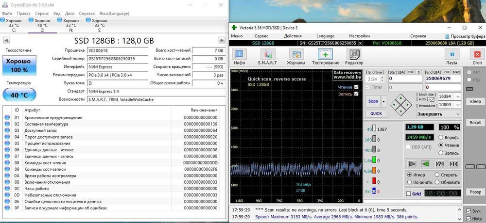
Task: Open the timeout 10000 dropdown
Action: (x=458, y=105)
